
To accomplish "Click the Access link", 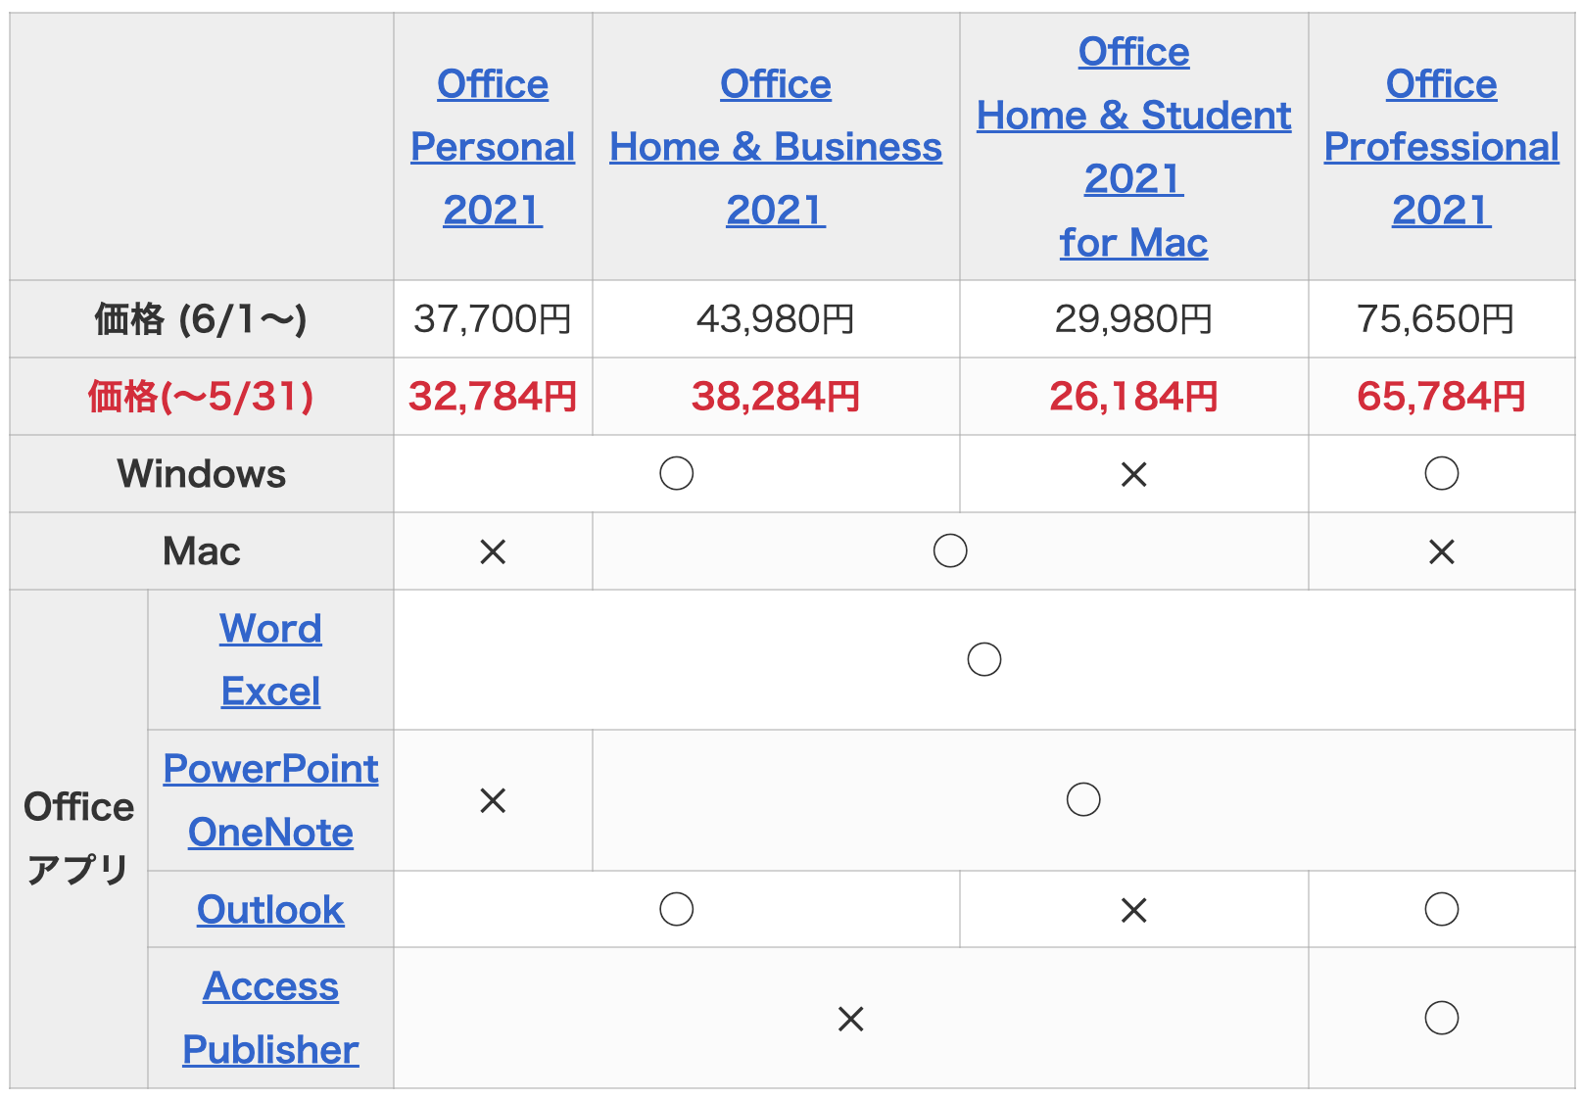I will (270, 986).
